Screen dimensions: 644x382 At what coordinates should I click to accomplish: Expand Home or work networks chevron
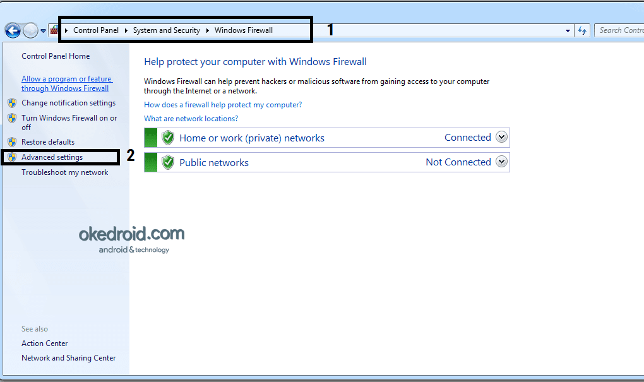click(501, 137)
